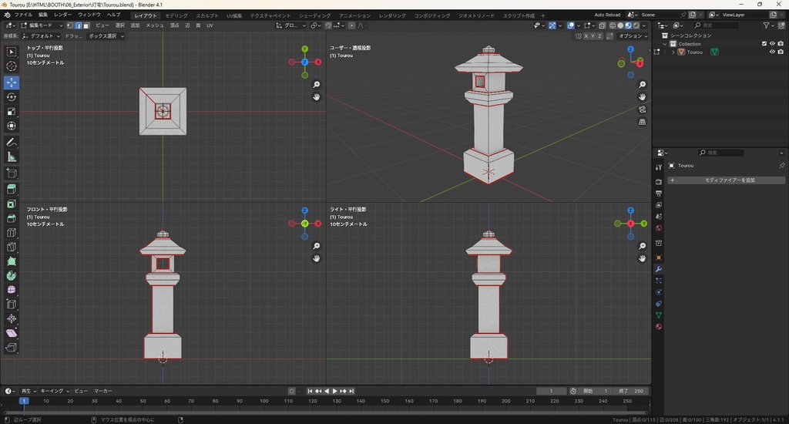The width and height of the screenshot is (789, 424).
Task: Select the Cursor tool in left toolbar
Action: click(12, 66)
